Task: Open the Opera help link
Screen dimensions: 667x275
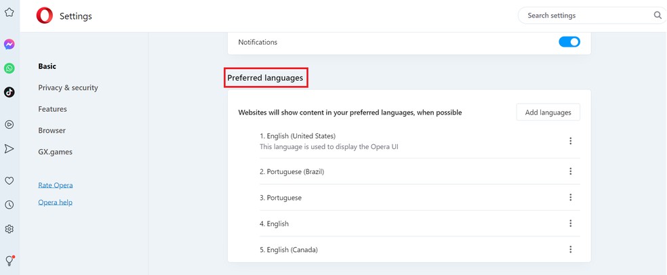Action: tap(55, 203)
